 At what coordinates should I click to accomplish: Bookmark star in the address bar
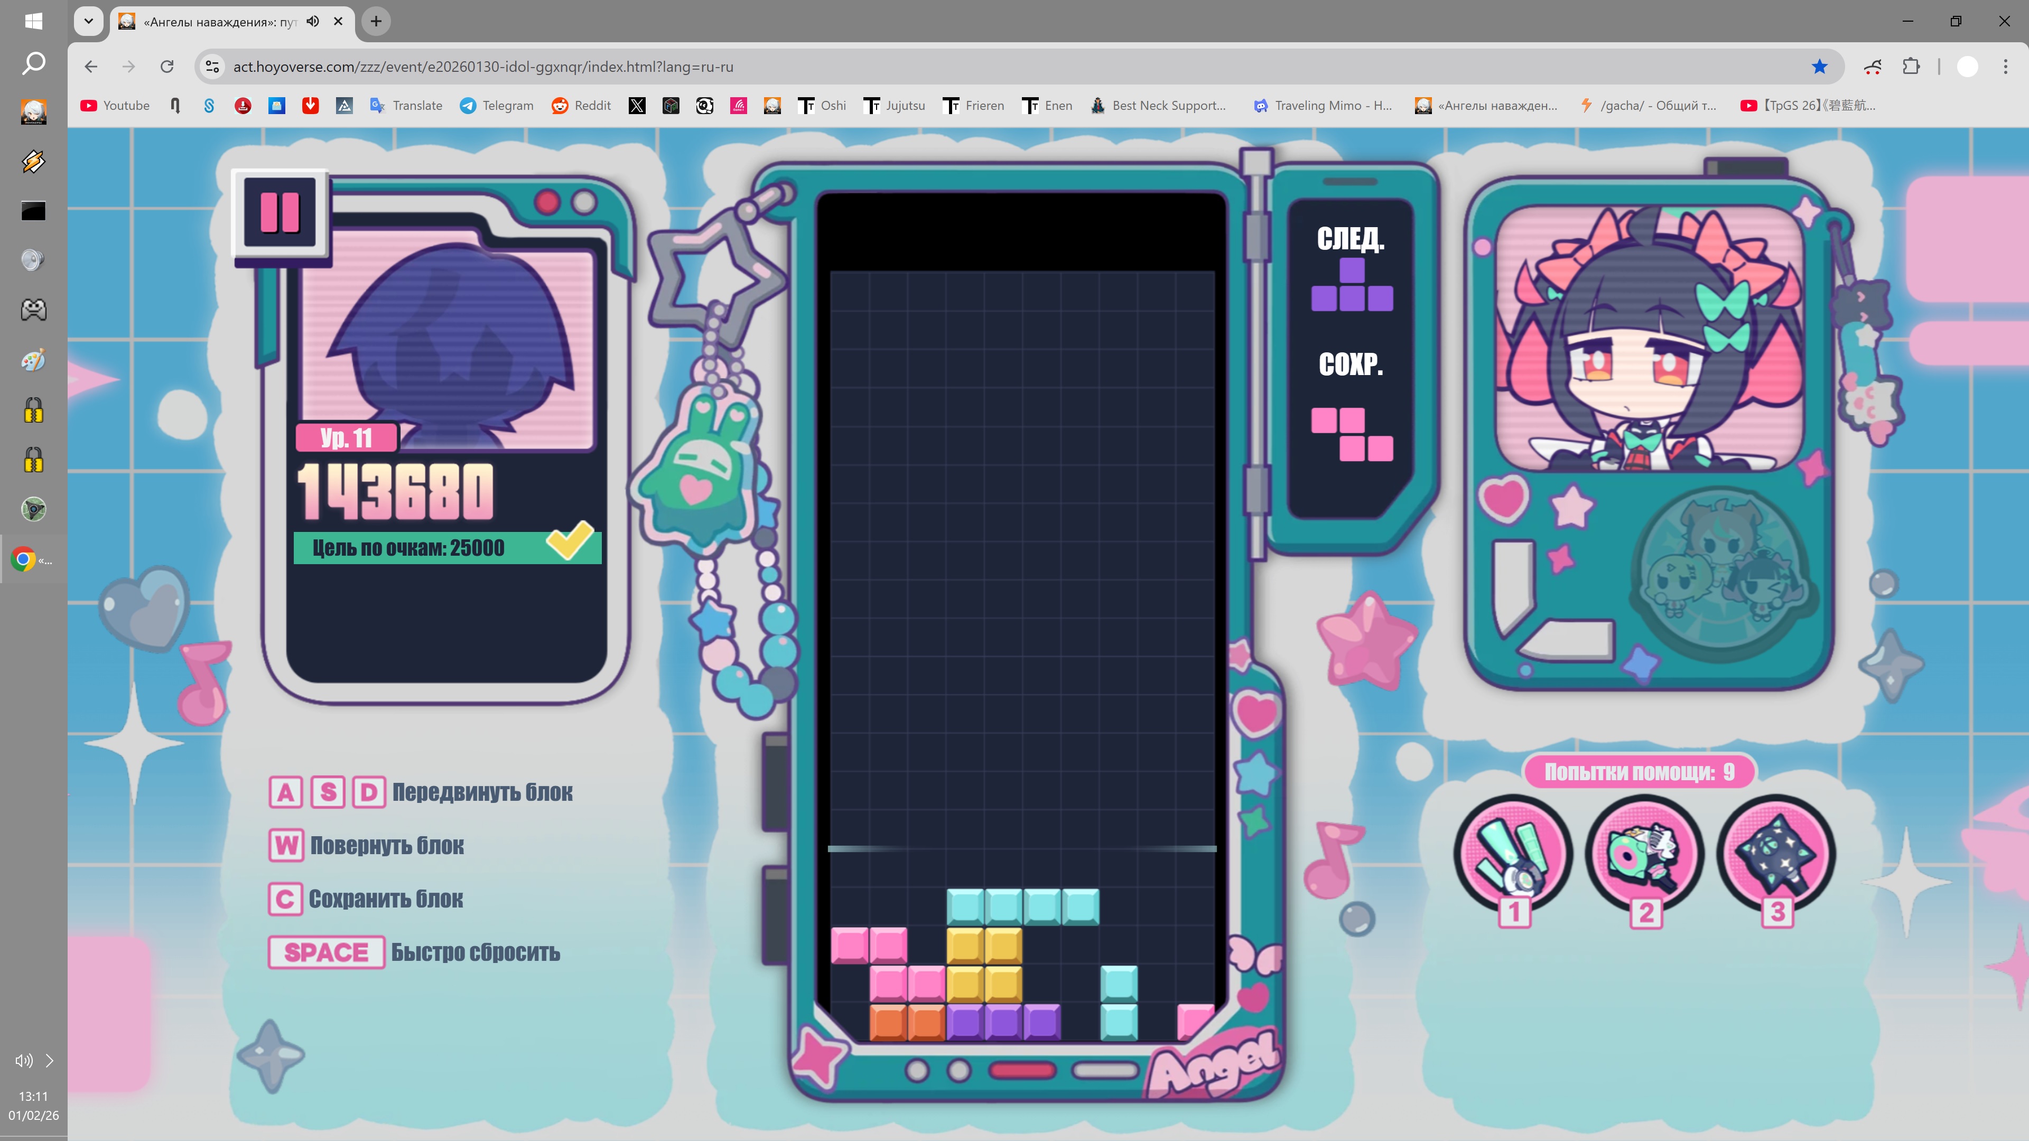click(x=1819, y=67)
